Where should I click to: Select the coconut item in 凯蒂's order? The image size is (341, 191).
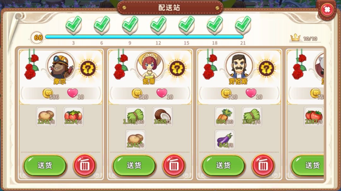coord(163,116)
